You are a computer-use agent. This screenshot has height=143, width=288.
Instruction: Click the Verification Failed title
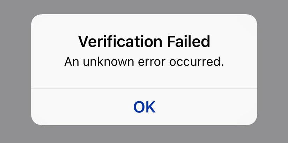[x=144, y=41]
